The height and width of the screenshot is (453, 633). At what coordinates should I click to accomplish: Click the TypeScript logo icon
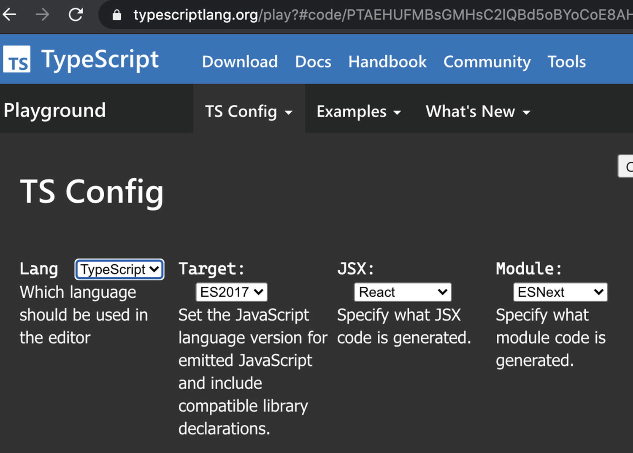[16, 59]
